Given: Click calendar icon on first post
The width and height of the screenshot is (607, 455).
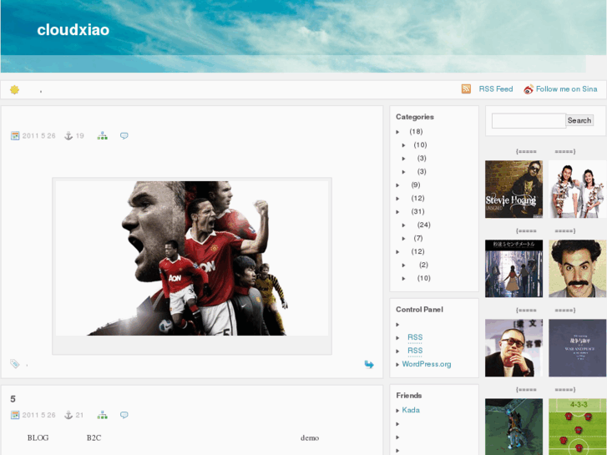Looking at the screenshot, I should point(15,136).
